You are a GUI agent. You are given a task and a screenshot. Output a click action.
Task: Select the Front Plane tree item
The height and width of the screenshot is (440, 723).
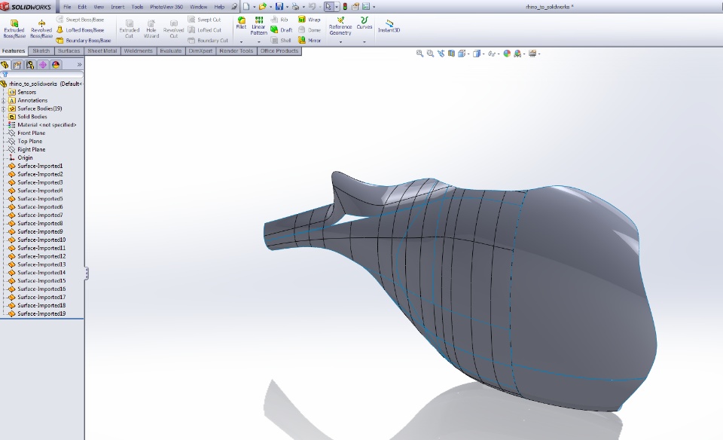click(32, 133)
